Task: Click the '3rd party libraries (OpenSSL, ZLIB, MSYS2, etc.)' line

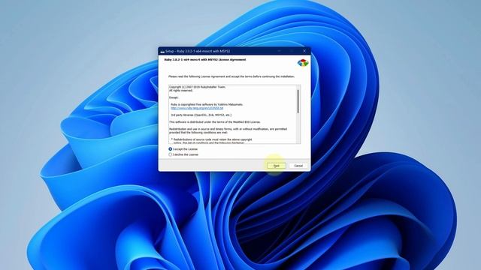Action: point(201,115)
